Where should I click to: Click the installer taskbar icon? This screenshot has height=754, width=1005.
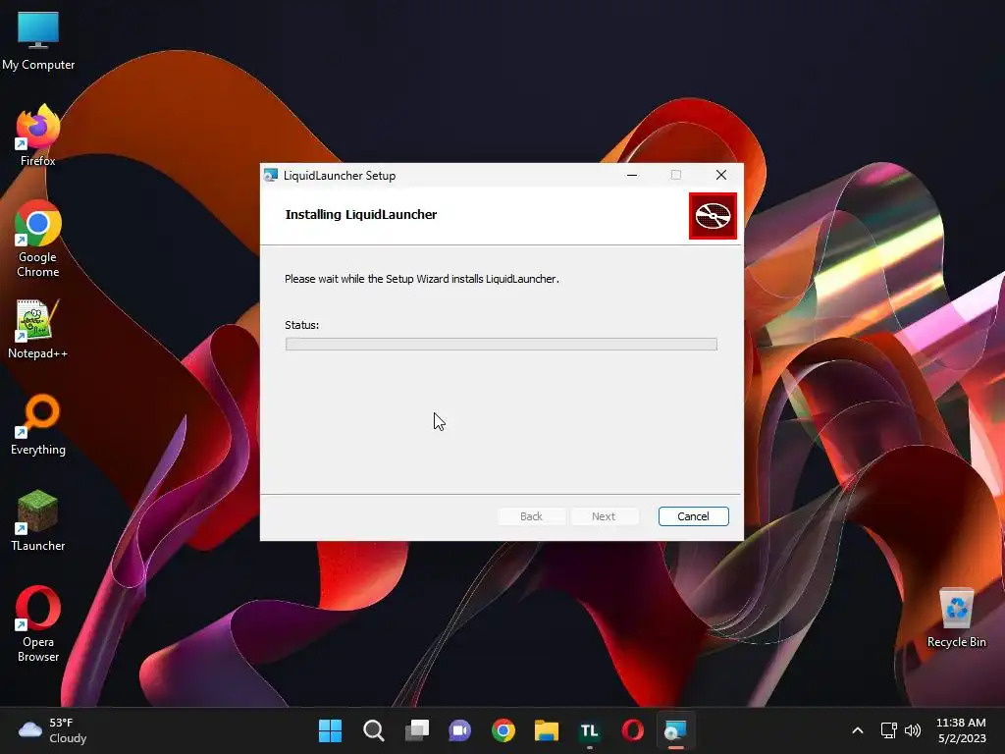[x=675, y=730]
